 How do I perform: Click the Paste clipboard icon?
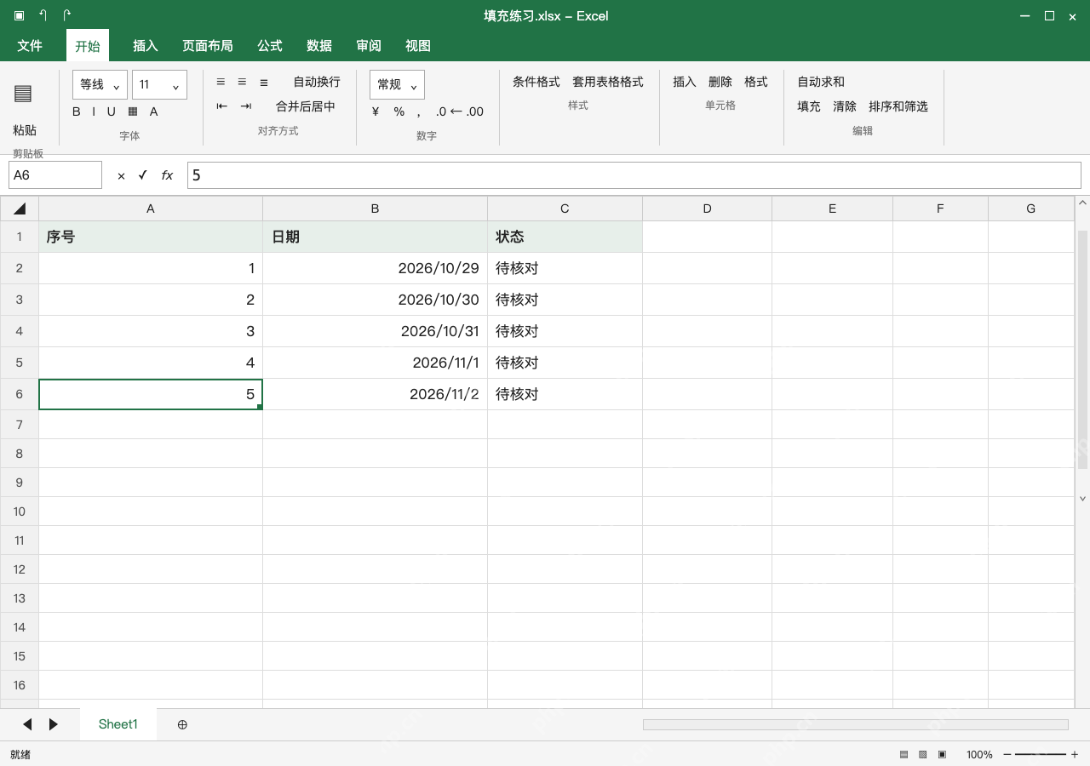coord(24,94)
